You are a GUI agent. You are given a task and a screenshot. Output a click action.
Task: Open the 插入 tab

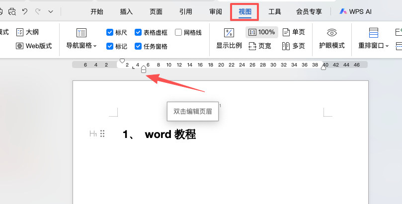[x=126, y=11]
